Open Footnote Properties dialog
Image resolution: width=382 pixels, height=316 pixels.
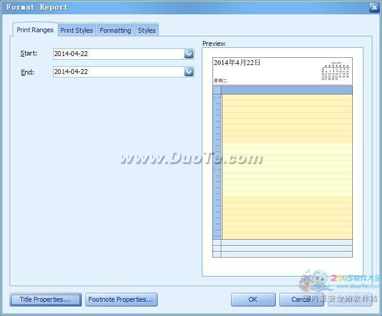[121, 299]
